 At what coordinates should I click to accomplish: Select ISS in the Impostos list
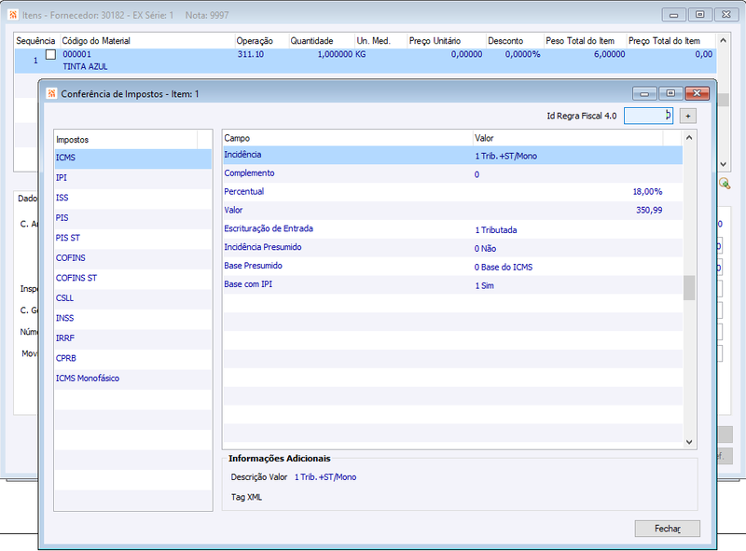(133, 198)
